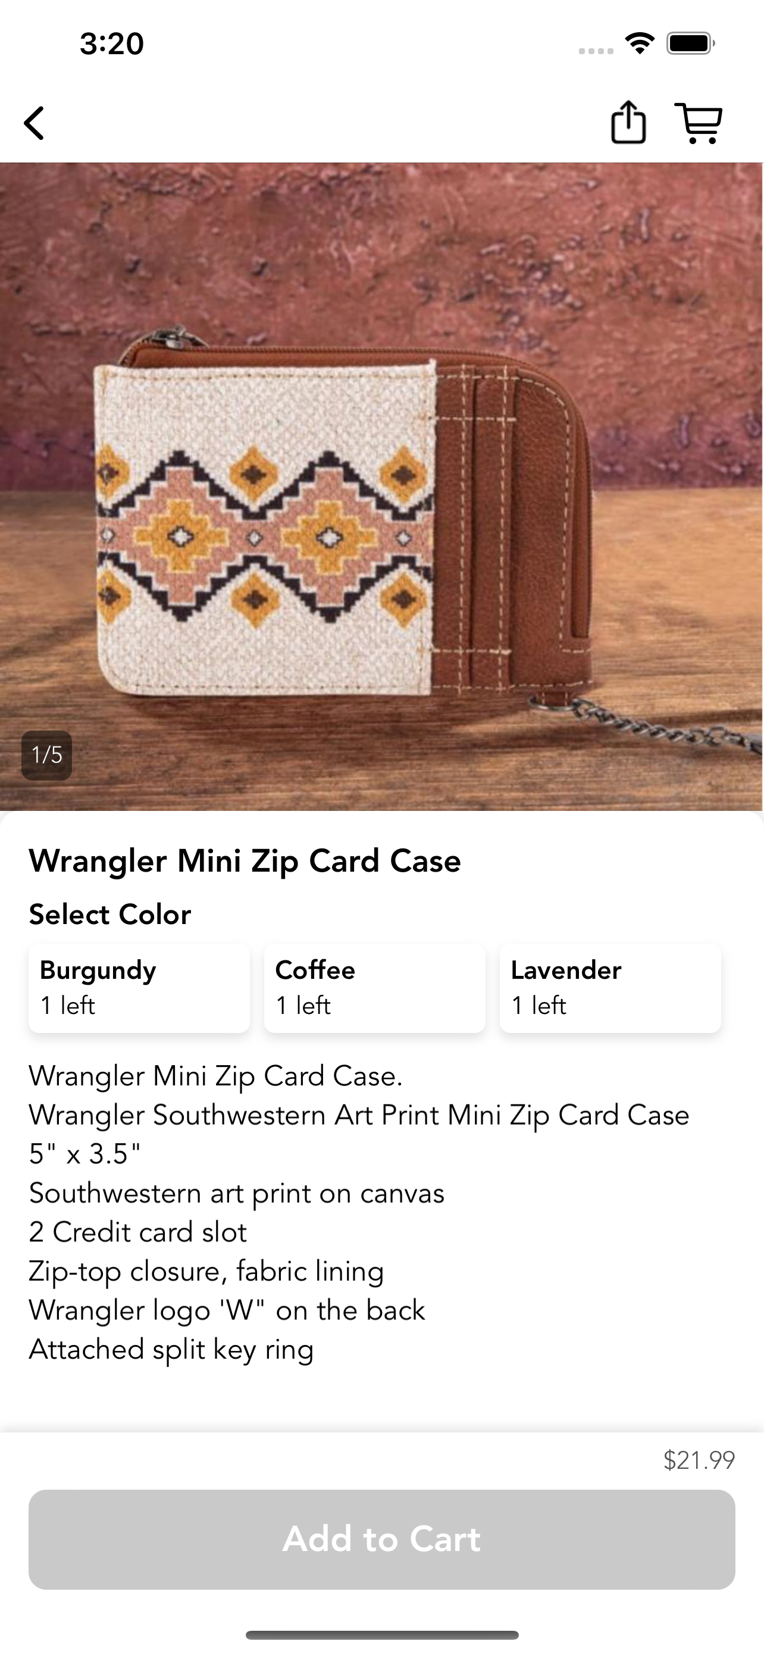Tap the Add to Cart button
This screenshot has width=764, height=1654.
pos(381,1539)
